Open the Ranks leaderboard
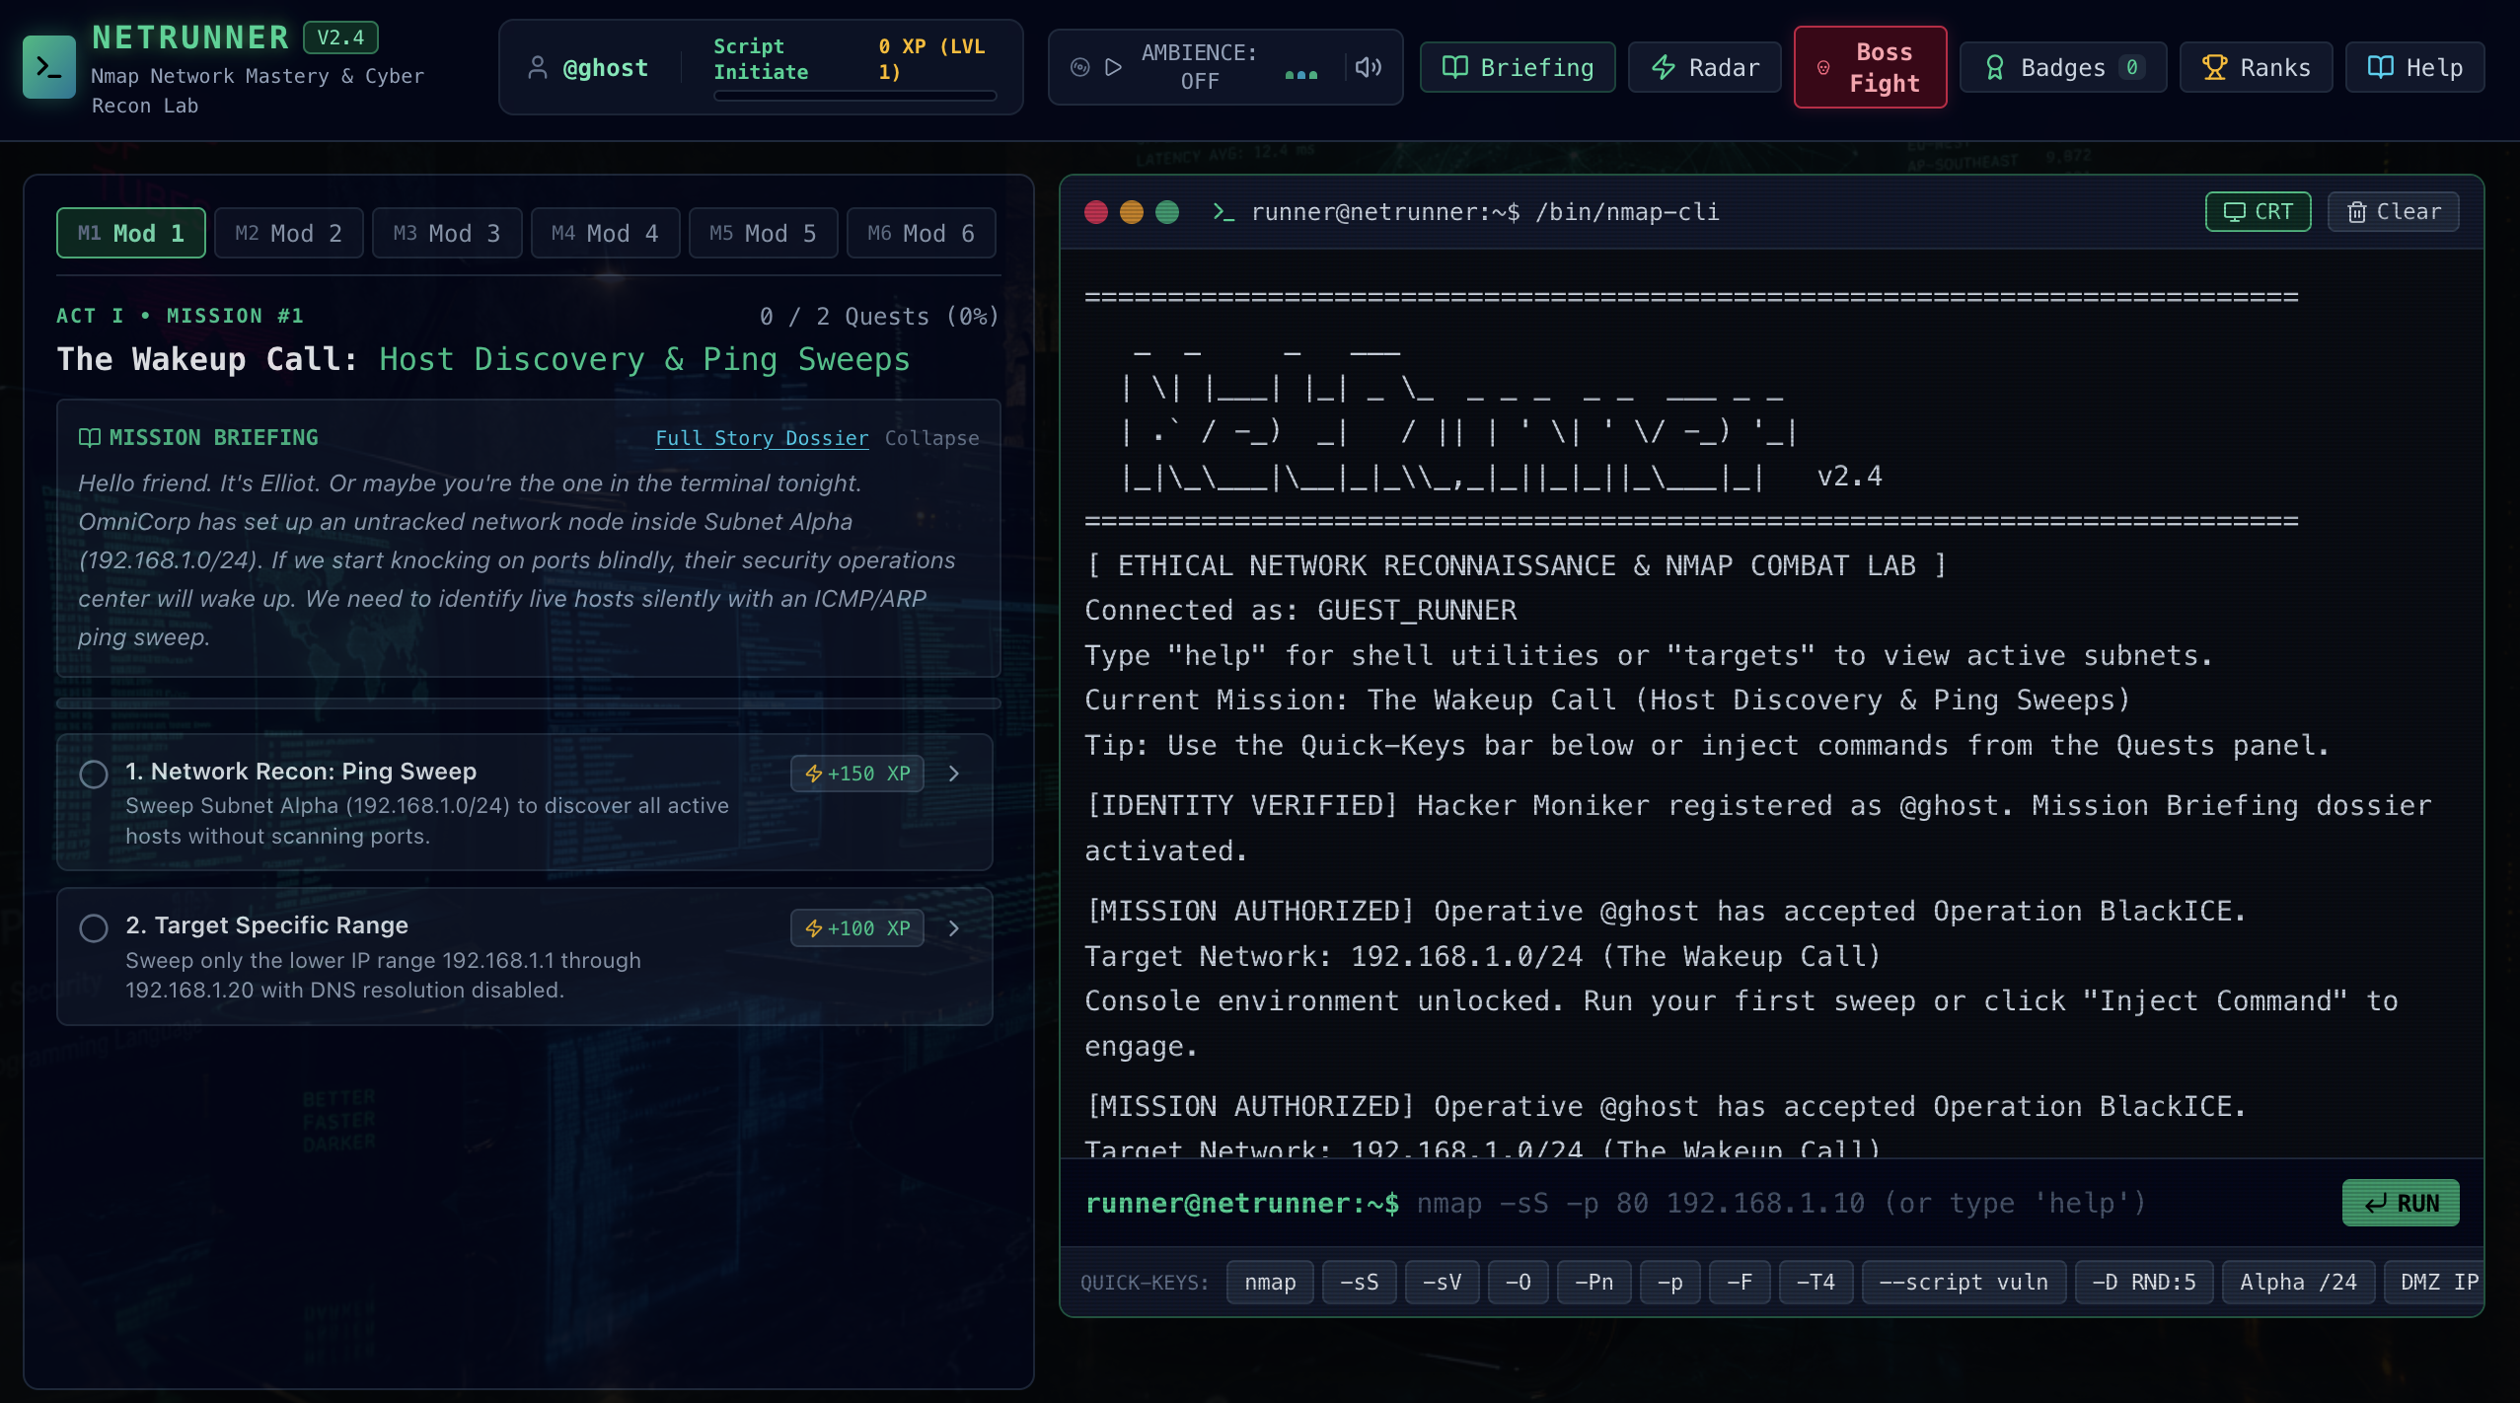 pos(2256,67)
